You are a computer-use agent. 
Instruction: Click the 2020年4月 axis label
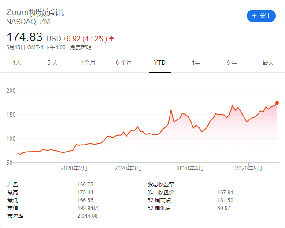click(x=190, y=168)
